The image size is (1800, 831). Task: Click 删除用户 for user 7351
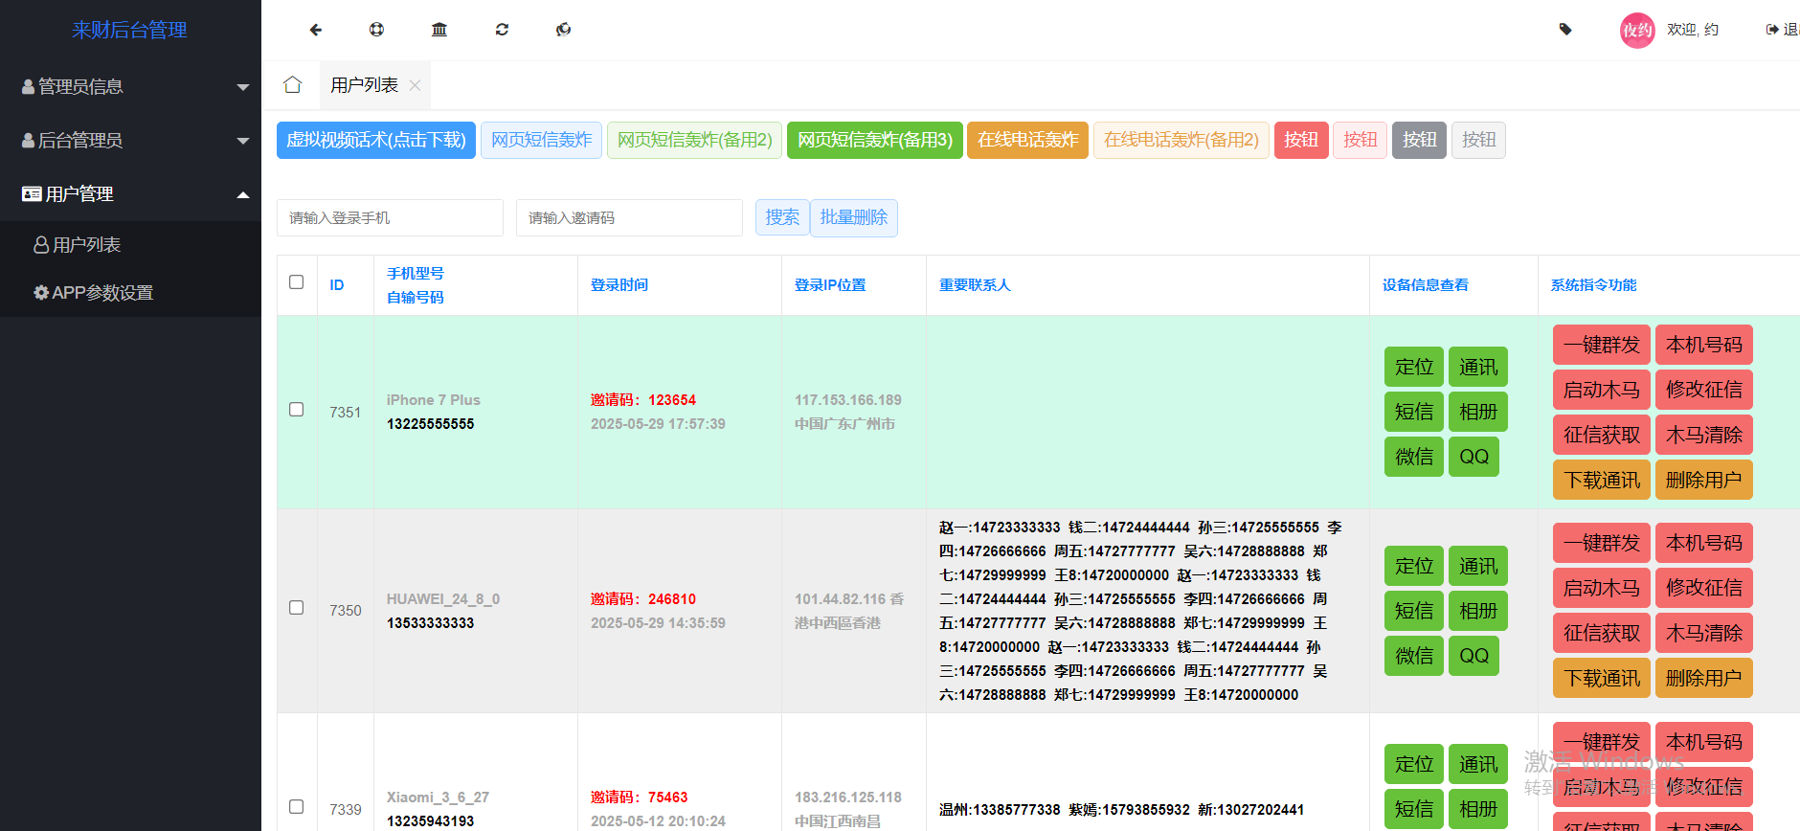click(x=1704, y=480)
